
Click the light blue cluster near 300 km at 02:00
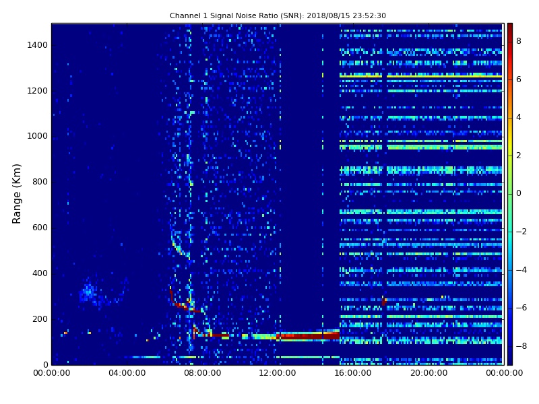pos(88,293)
